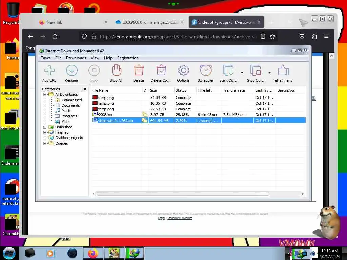The width and height of the screenshot is (347, 260).
Task: Open Stop Queue dropdown arrow
Action: pyautogui.click(x=269, y=72)
